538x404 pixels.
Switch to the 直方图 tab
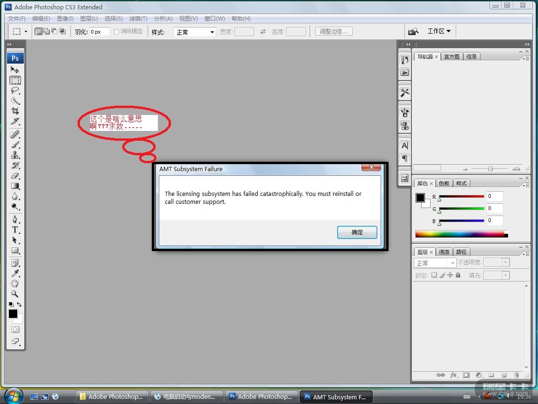(x=452, y=57)
